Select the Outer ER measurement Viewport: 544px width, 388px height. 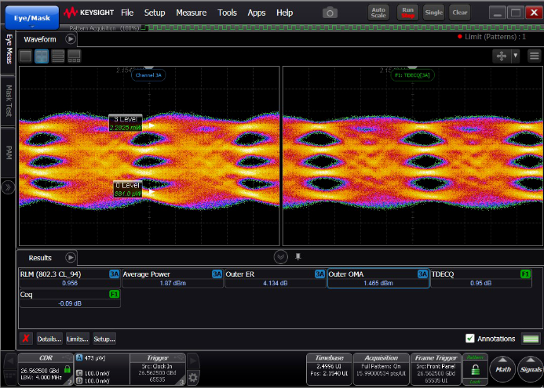point(275,278)
